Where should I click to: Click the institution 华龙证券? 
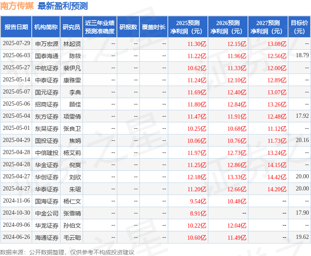(47, 225)
